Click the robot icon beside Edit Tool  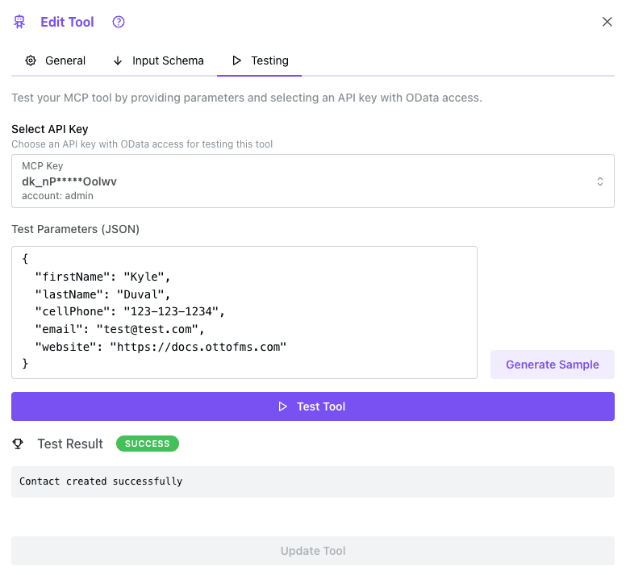(x=20, y=23)
